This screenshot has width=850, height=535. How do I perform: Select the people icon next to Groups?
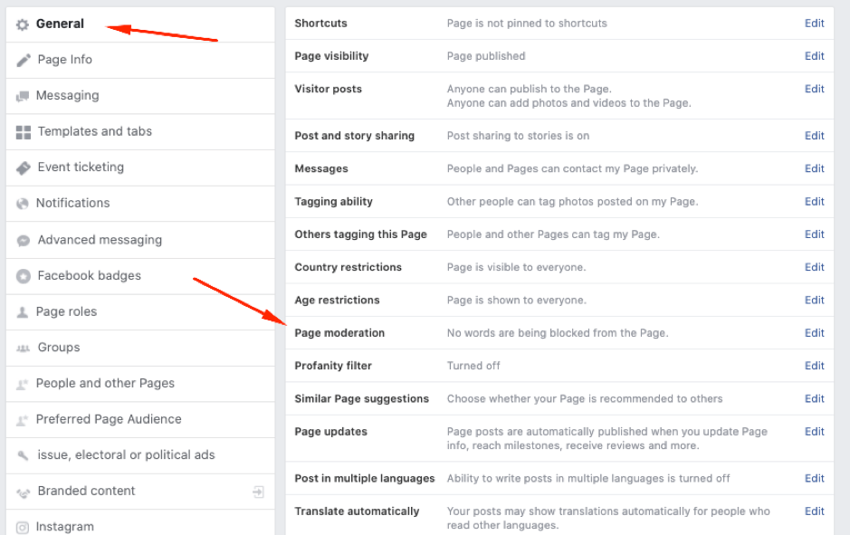23,348
